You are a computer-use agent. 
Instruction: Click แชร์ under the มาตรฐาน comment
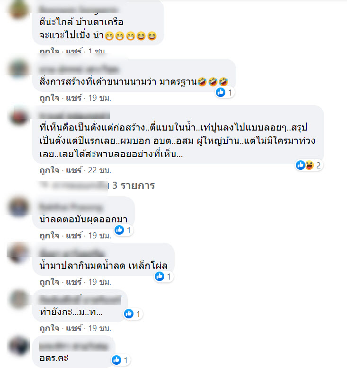74,98
